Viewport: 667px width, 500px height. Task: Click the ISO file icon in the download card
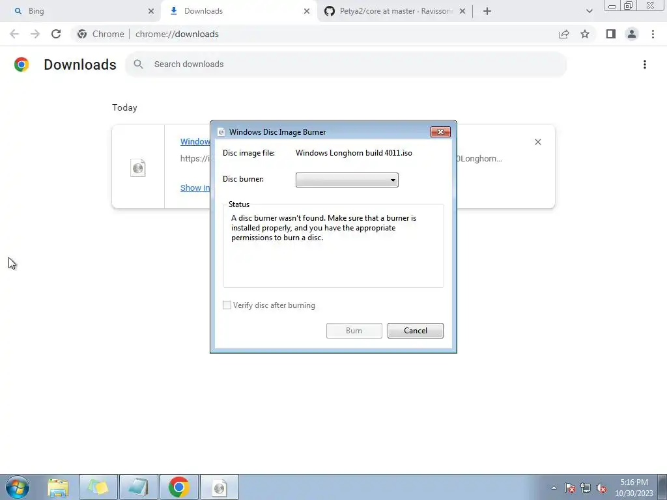tap(138, 167)
